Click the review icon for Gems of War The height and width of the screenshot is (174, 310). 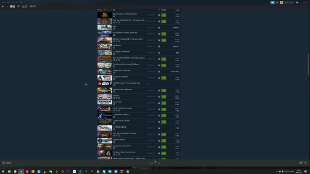pyautogui.click(x=159, y=71)
